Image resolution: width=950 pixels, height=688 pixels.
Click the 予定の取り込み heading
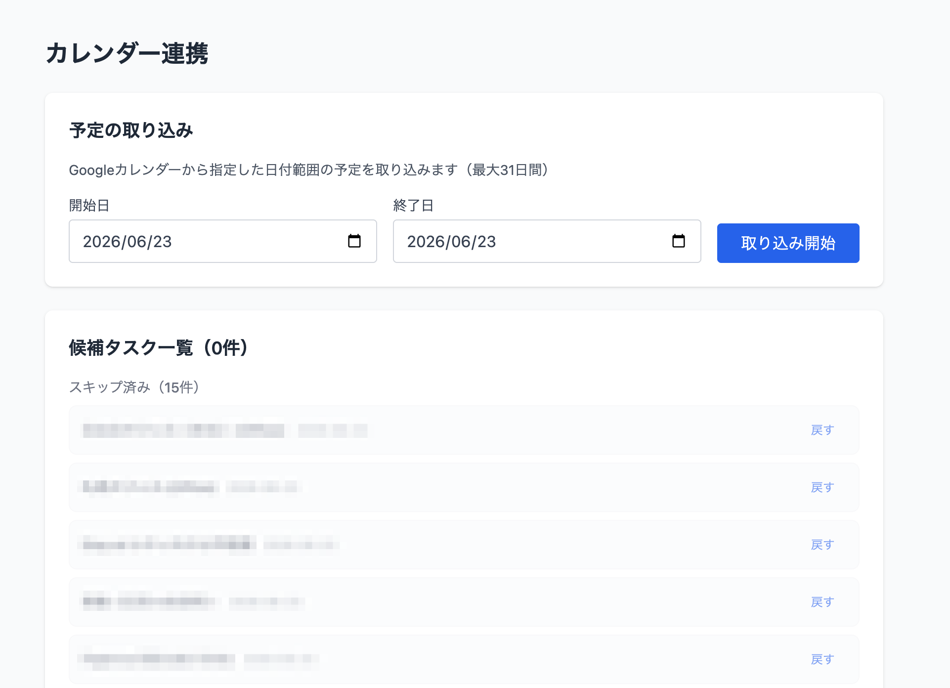click(131, 130)
